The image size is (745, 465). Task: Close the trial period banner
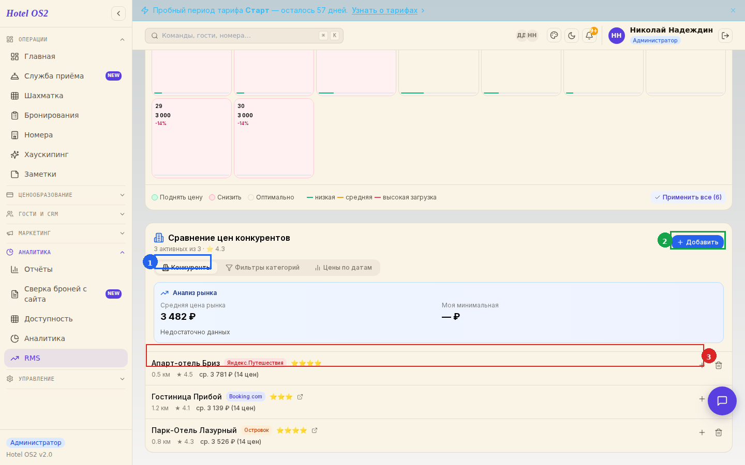pos(733,10)
